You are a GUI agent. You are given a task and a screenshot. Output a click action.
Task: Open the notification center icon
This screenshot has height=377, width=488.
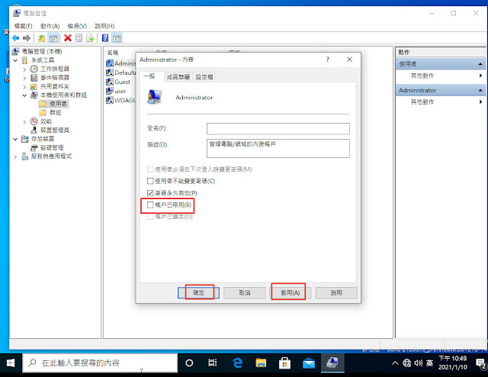(481, 363)
